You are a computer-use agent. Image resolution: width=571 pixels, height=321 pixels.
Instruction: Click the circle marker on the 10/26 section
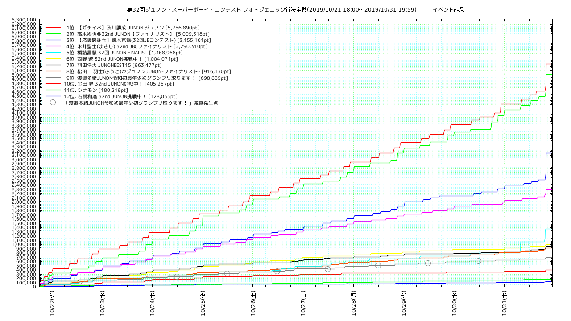(277, 271)
